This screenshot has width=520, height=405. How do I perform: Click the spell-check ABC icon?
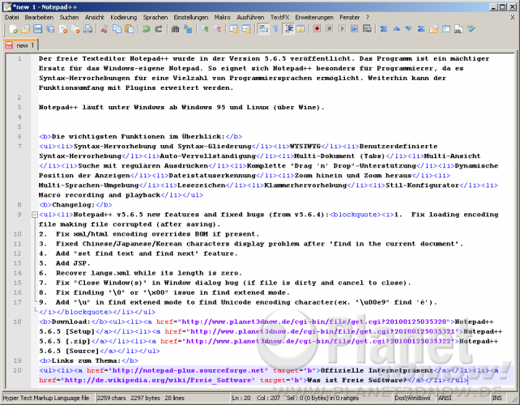tap(471, 29)
